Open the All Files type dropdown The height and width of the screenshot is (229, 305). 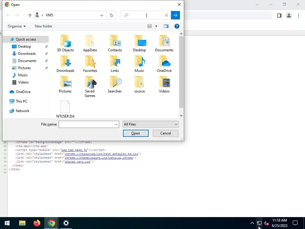tap(150, 124)
